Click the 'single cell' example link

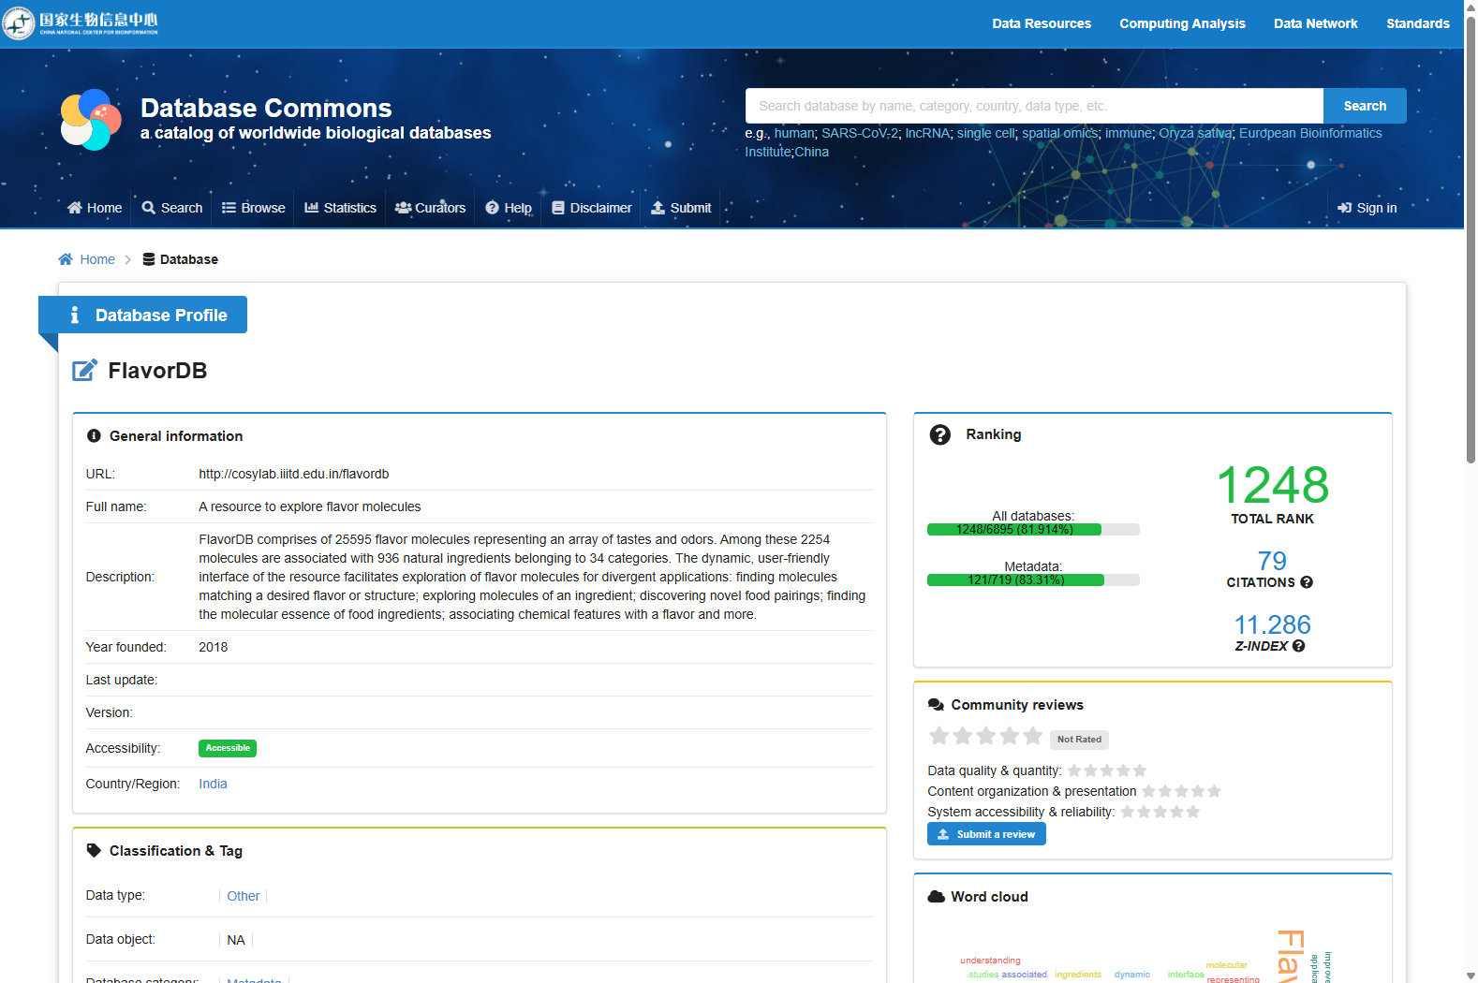click(x=985, y=133)
